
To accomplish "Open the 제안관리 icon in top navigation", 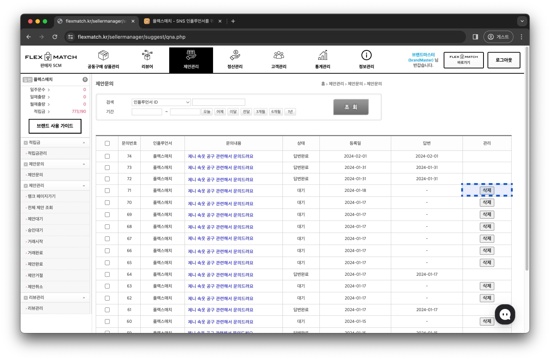I will click(x=191, y=55).
